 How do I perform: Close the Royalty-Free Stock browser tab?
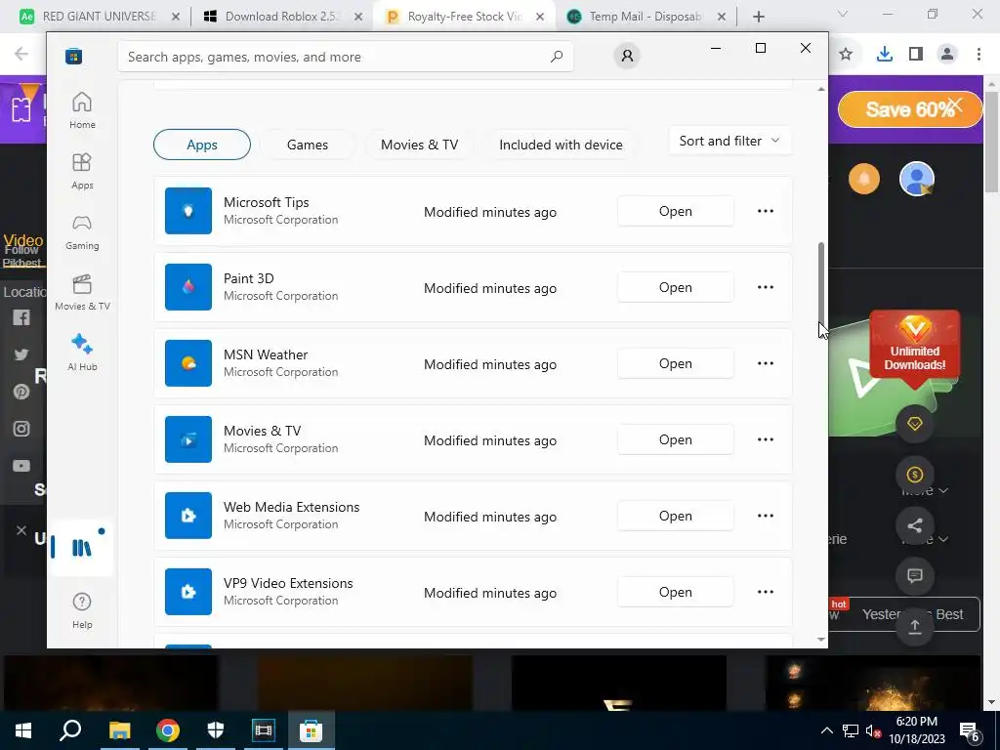coord(539,18)
